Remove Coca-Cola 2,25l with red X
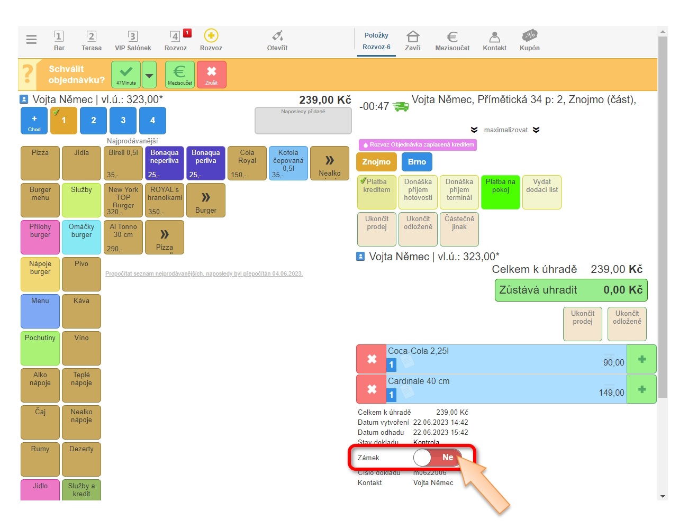 [x=372, y=359]
